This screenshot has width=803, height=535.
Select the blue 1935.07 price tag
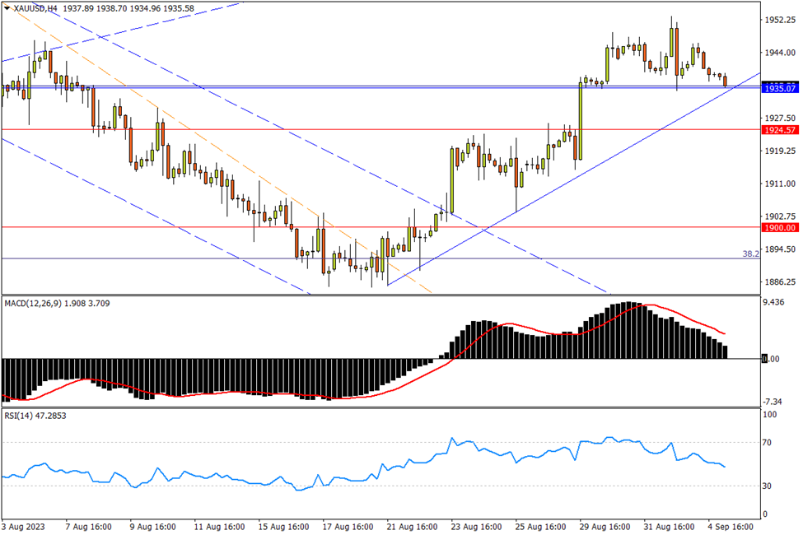[x=779, y=88]
